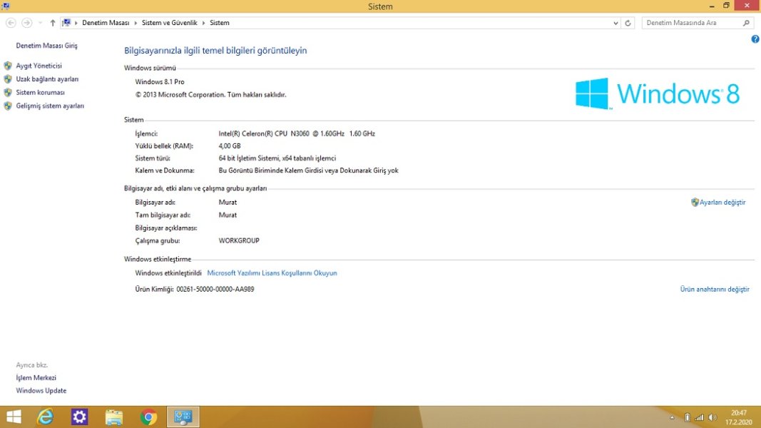Viewport: 761px width, 428px height.
Task: Open Aygıt Yöneticisi from the sidebar
Action: click(39, 66)
